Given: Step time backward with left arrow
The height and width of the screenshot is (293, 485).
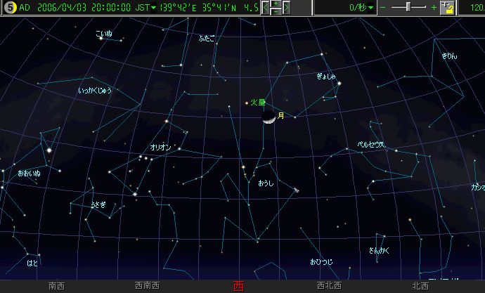Looking at the screenshot, I should 266,8.
